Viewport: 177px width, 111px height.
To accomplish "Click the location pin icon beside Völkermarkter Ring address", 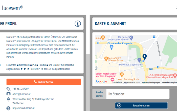I will pyautogui.click(x=8, y=99).
